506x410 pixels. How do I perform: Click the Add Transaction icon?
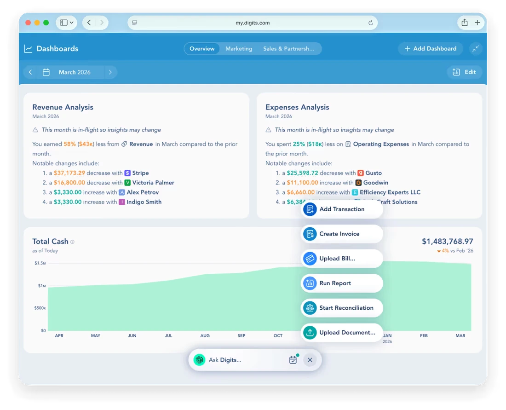click(310, 209)
